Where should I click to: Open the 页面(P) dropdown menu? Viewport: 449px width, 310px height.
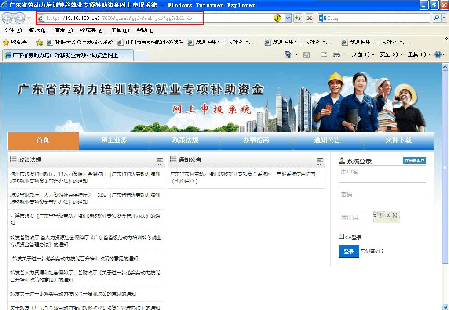[363, 54]
